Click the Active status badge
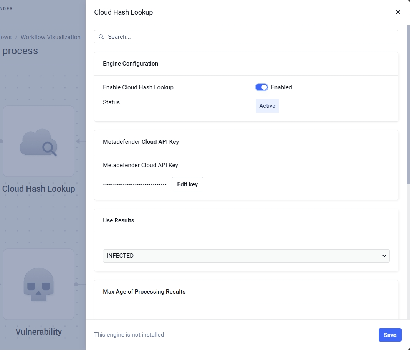Image resolution: width=410 pixels, height=350 pixels. click(x=267, y=106)
